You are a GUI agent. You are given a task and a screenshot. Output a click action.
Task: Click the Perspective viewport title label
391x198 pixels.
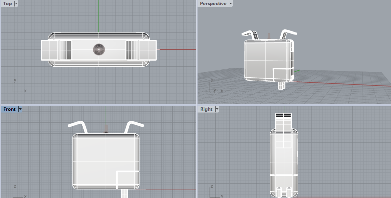pos(213,3)
